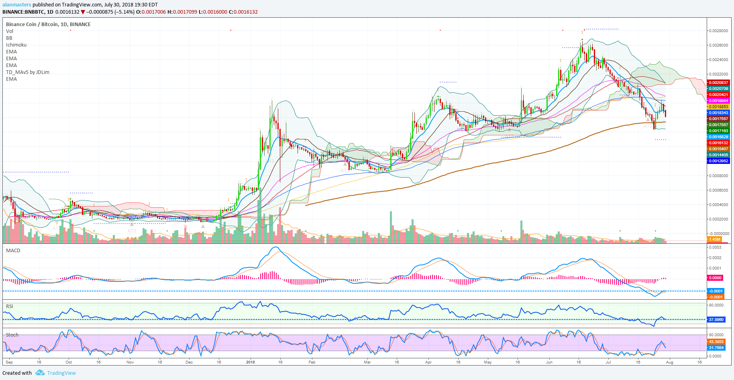Click the orange 1.43M volume tag
The width and height of the screenshot is (734, 380).
(714, 239)
